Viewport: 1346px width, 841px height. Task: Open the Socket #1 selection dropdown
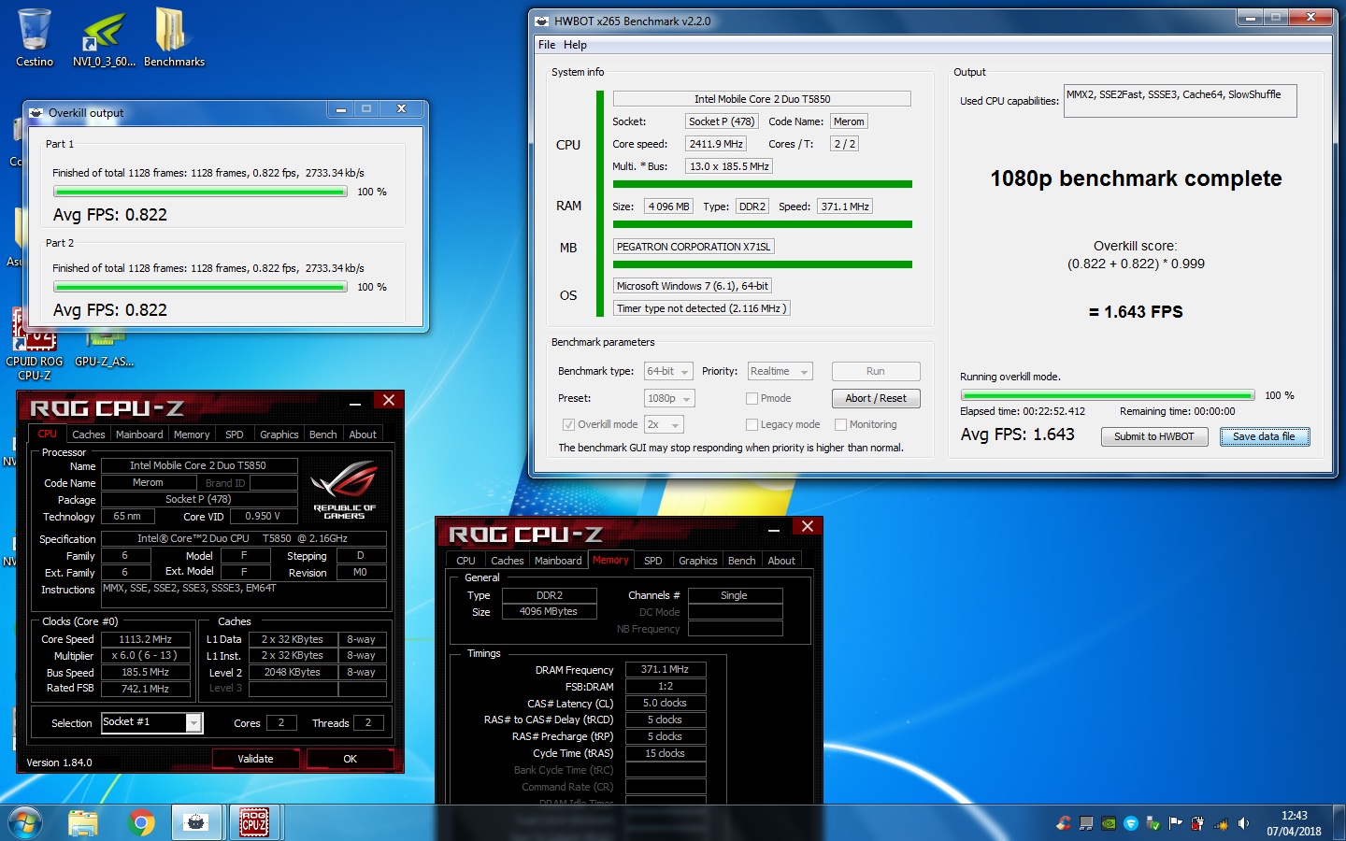click(x=151, y=722)
